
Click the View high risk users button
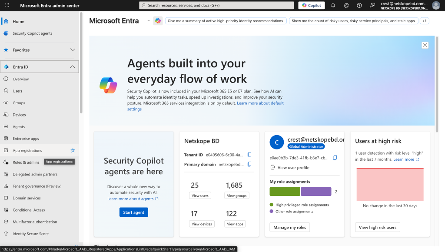coord(378,227)
